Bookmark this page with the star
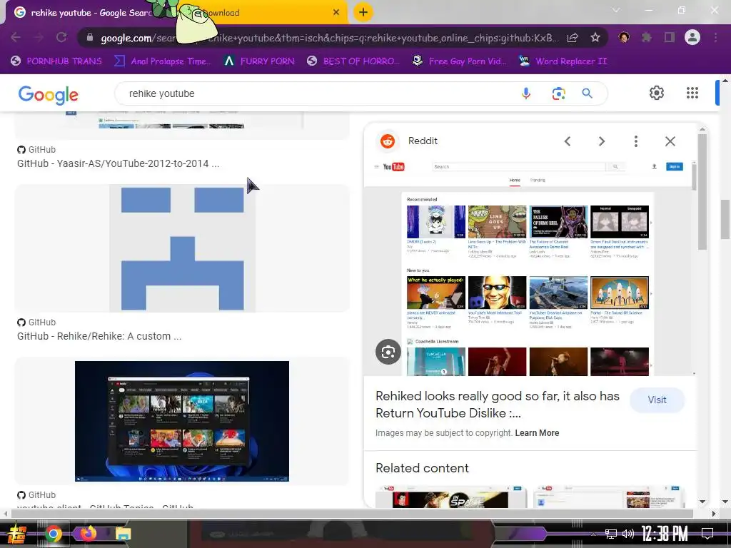The height and width of the screenshot is (548, 731). click(x=595, y=37)
